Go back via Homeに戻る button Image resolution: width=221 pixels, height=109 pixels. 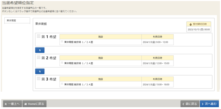(x=35, y=104)
